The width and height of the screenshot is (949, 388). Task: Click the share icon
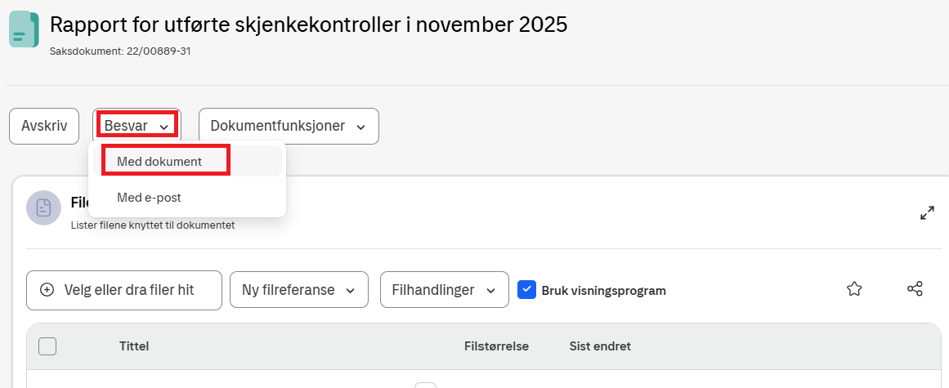click(915, 289)
